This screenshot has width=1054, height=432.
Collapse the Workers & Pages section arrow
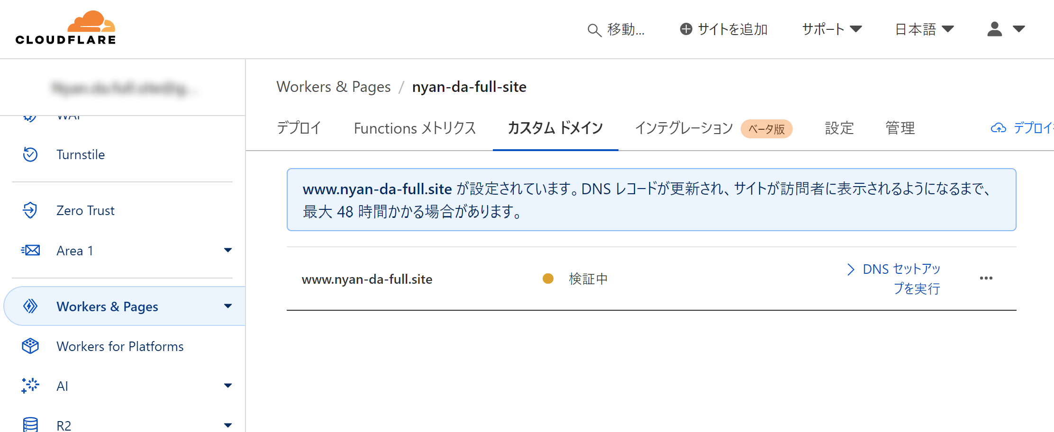click(x=228, y=306)
